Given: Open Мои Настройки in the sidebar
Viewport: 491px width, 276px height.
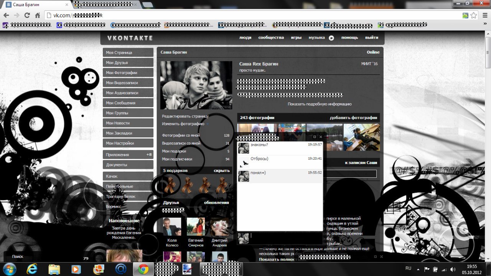Looking at the screenshot, I should (128, 143).
